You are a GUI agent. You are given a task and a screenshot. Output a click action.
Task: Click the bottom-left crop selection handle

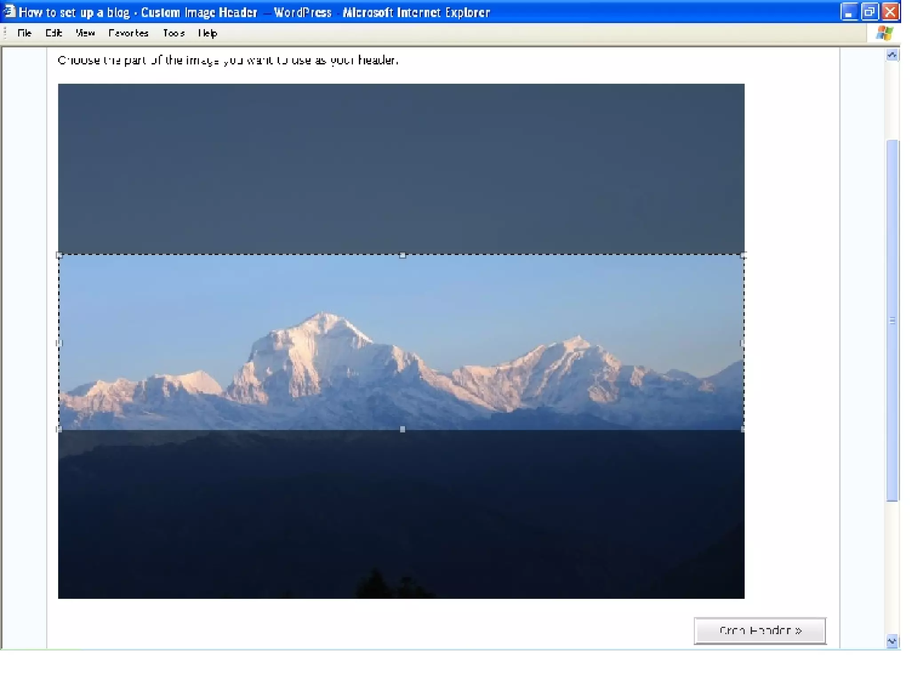[59, 429]
